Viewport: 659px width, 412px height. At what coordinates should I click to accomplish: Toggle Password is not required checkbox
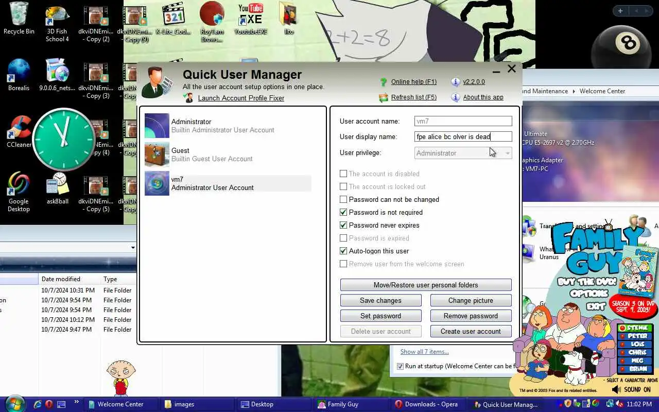click(x=343, y=212)
